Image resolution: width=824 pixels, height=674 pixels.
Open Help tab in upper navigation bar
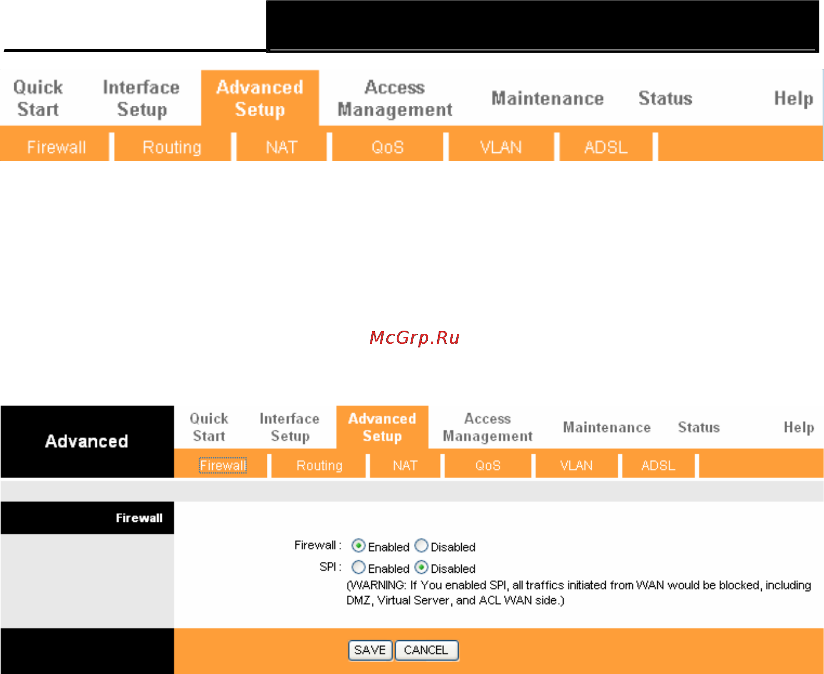pyautogui.click(x=794, y=99)
